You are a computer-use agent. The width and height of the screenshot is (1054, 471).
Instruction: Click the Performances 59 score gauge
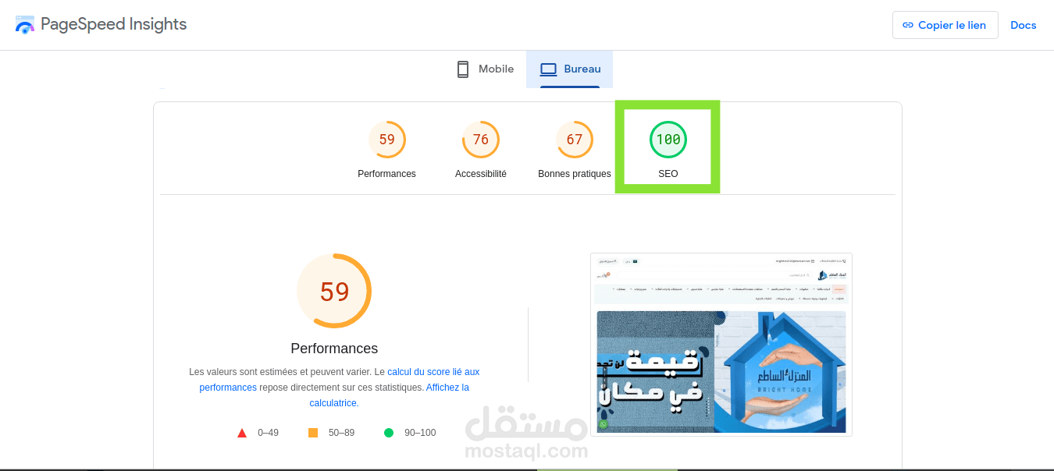(387, 140)
